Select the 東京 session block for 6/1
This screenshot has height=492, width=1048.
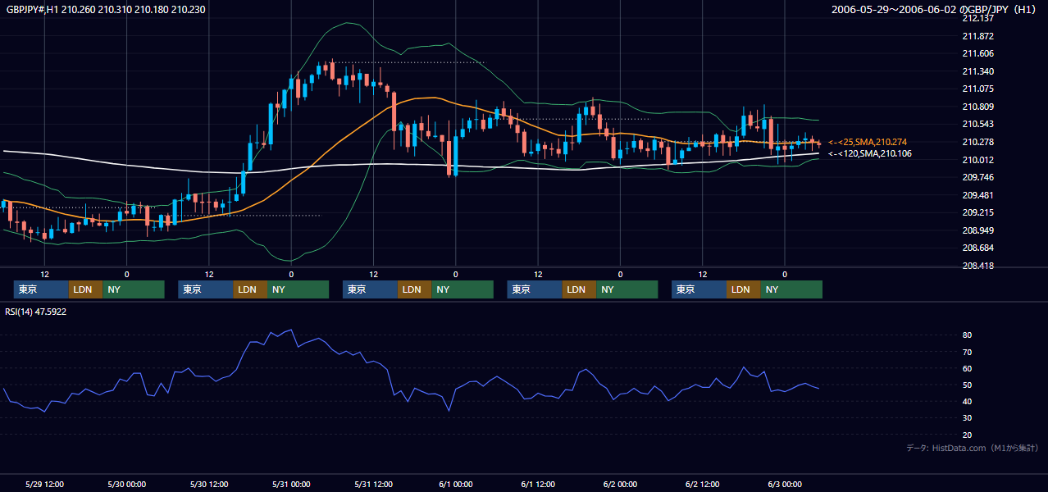(535, 289)
